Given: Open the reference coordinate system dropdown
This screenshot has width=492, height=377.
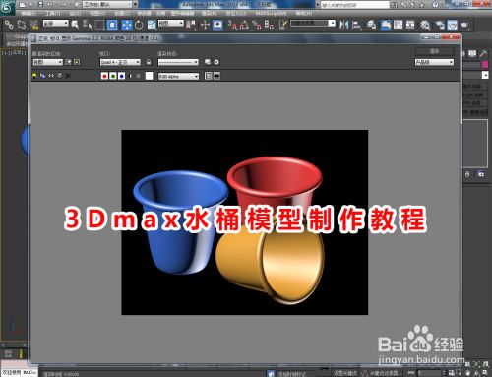Looking at the screenshot, I should tap(171, 23).
